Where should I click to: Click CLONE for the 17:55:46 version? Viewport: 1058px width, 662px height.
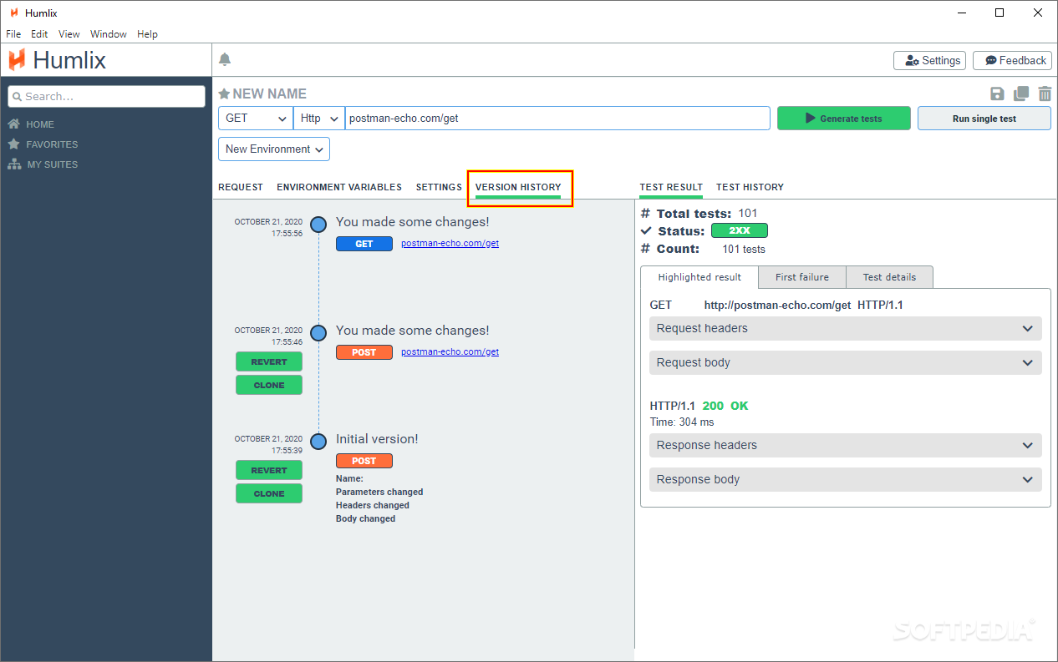pyautogui.click(x=269, y=385)
